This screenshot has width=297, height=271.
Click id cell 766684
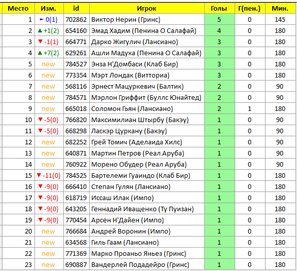click(77, 231)
